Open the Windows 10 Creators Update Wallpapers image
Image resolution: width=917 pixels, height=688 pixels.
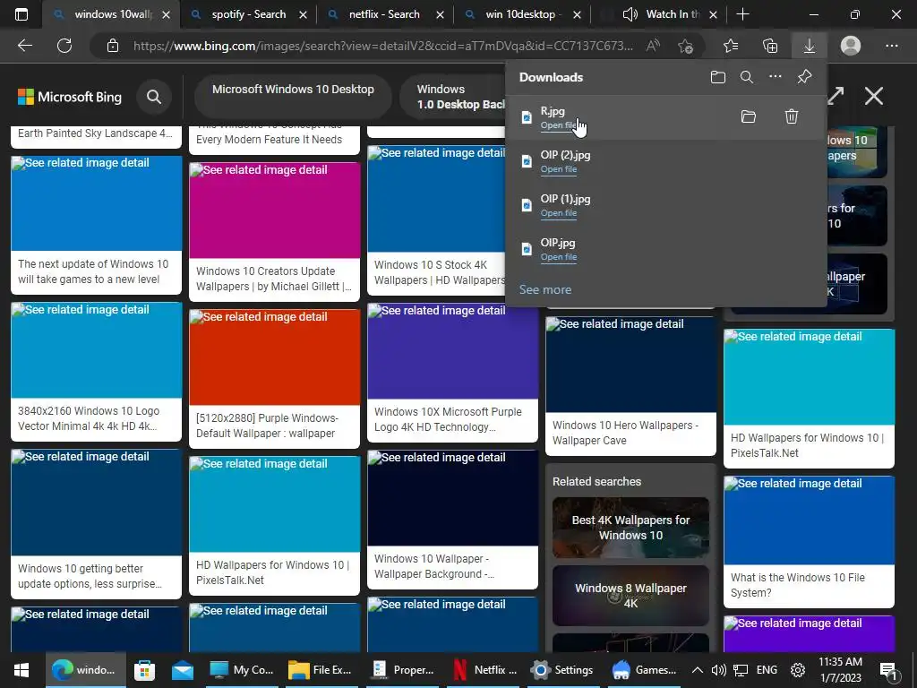click(x=274, y=232)
